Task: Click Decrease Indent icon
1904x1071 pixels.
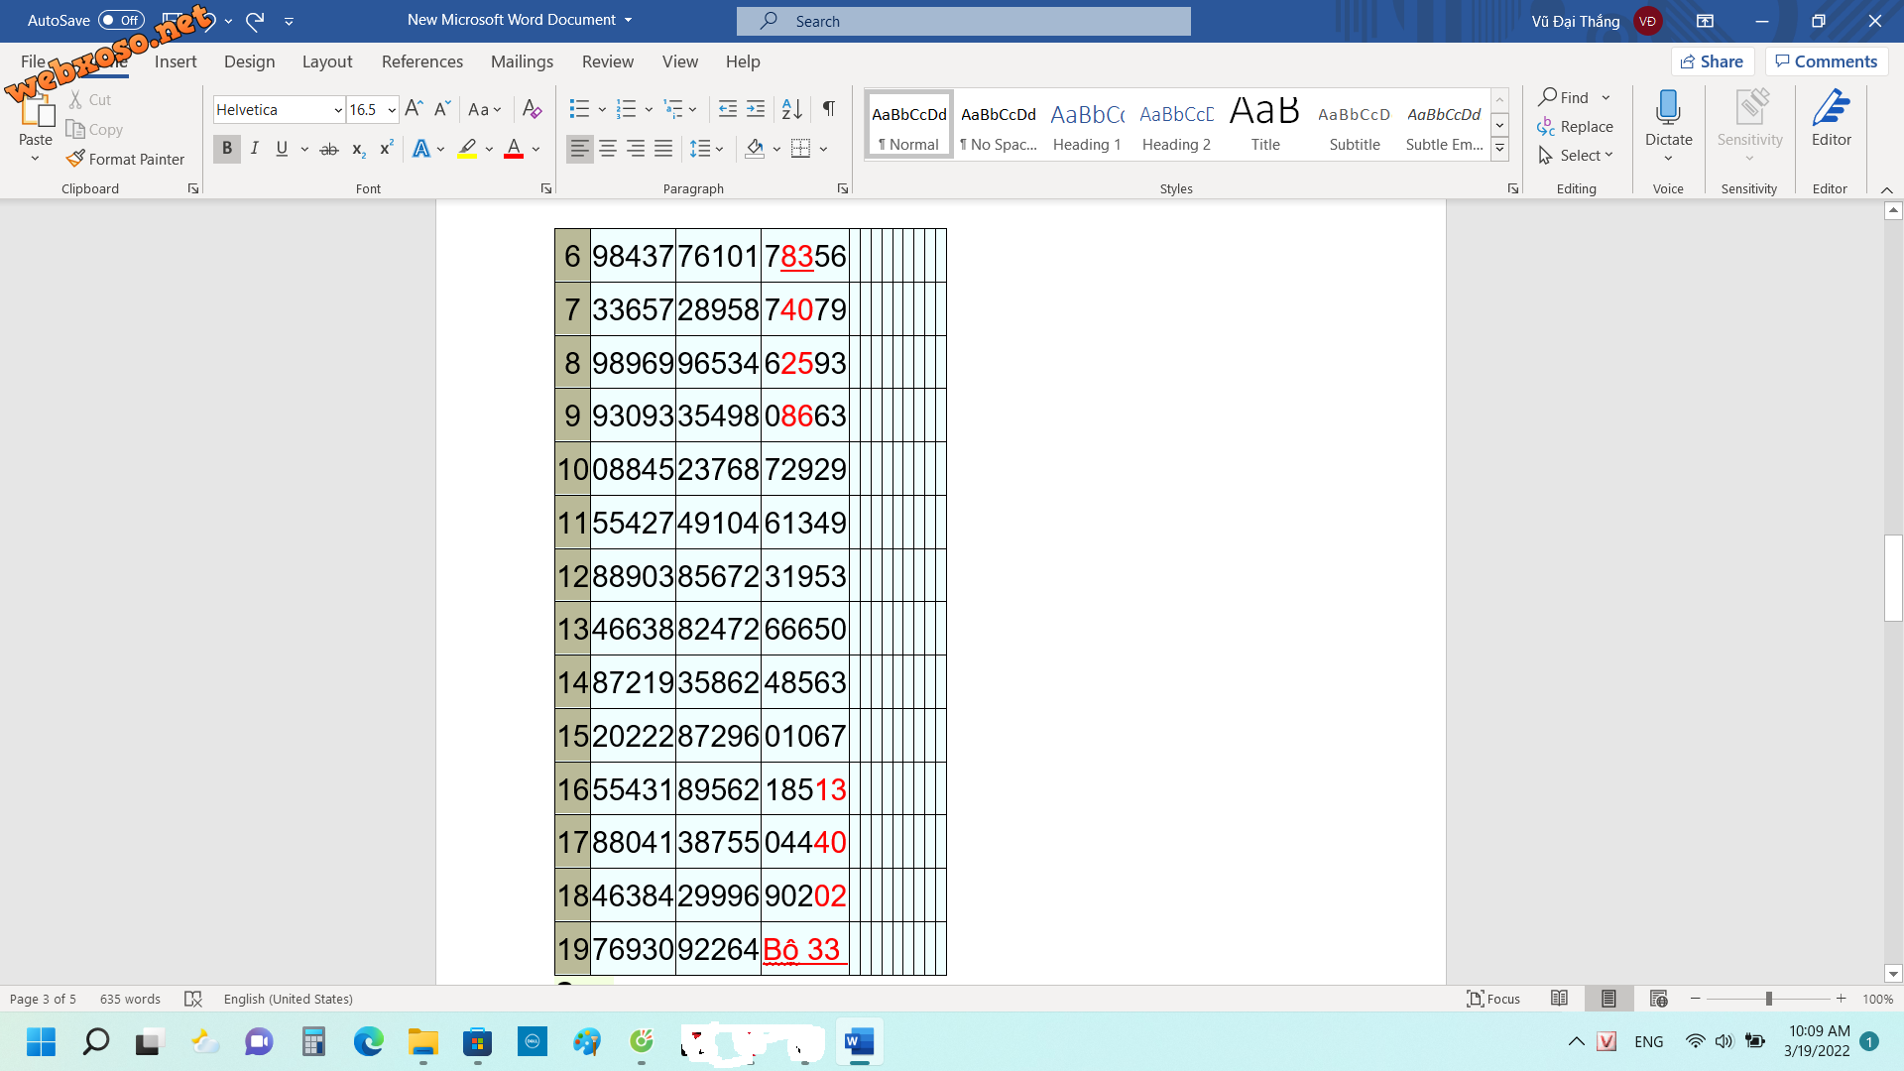Action: point(728,108)
